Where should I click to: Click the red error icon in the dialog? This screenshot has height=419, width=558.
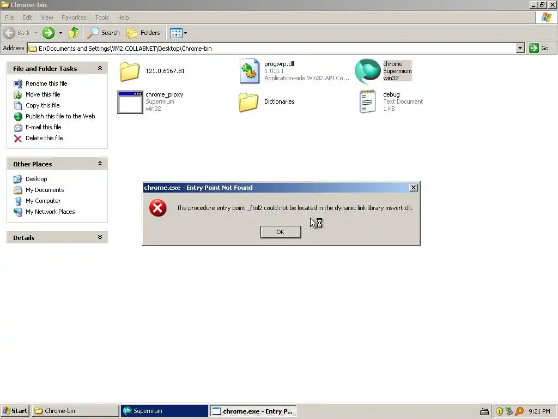(157, 208)
